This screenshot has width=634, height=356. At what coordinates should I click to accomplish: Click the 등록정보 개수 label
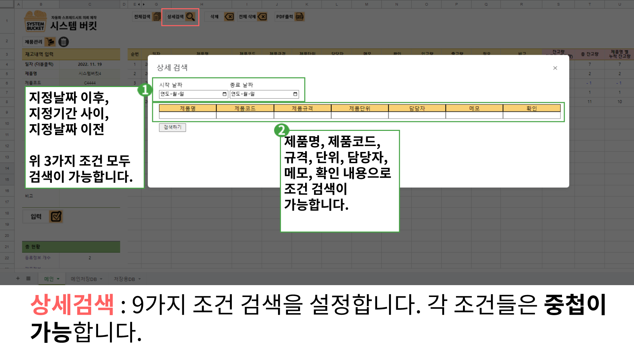tap(38, 258)
